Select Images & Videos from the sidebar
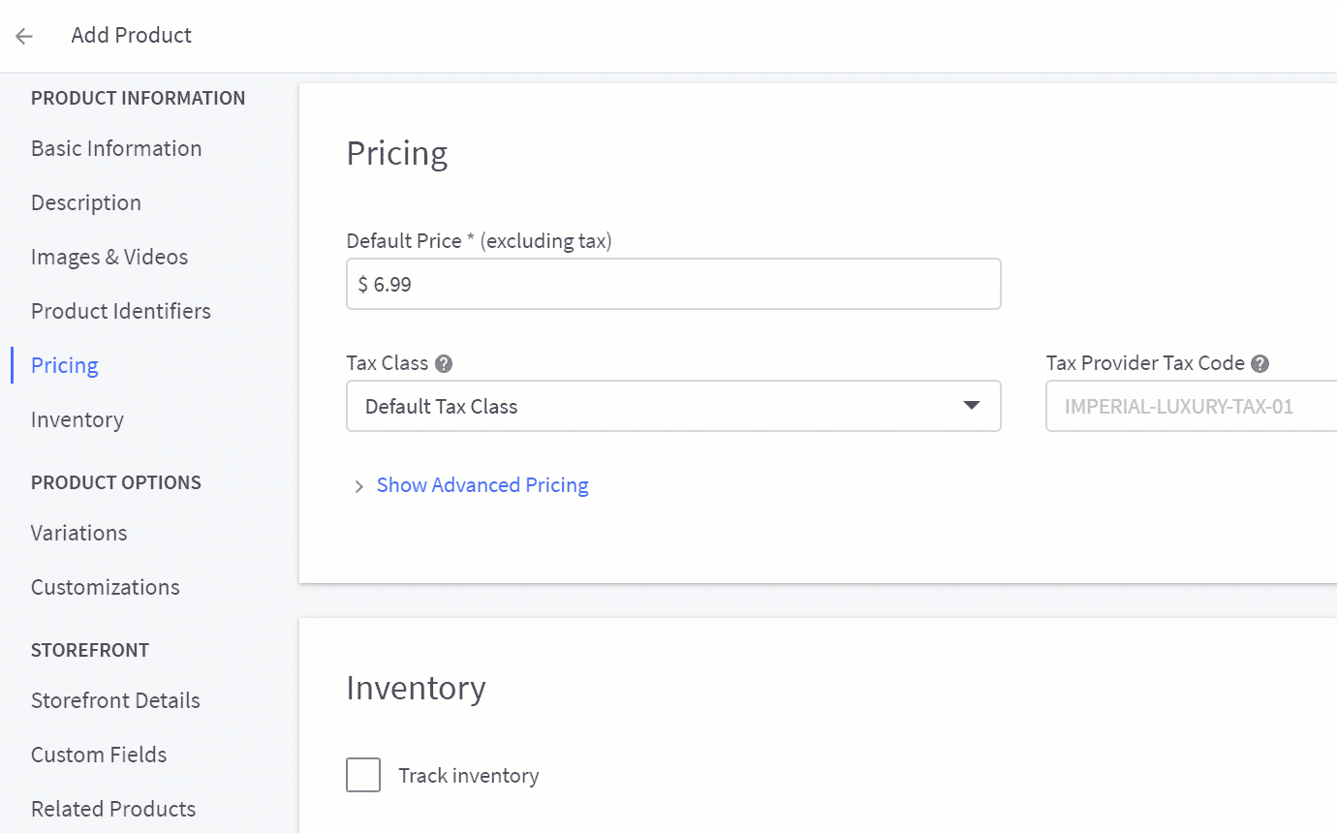Viewport: 1337px width, 833px height. [109, 257]
